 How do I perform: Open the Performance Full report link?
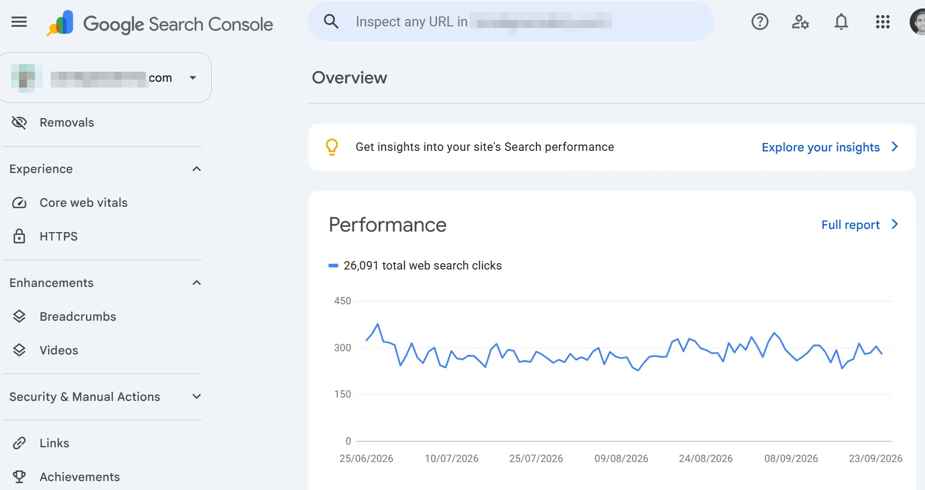(851, 225)
